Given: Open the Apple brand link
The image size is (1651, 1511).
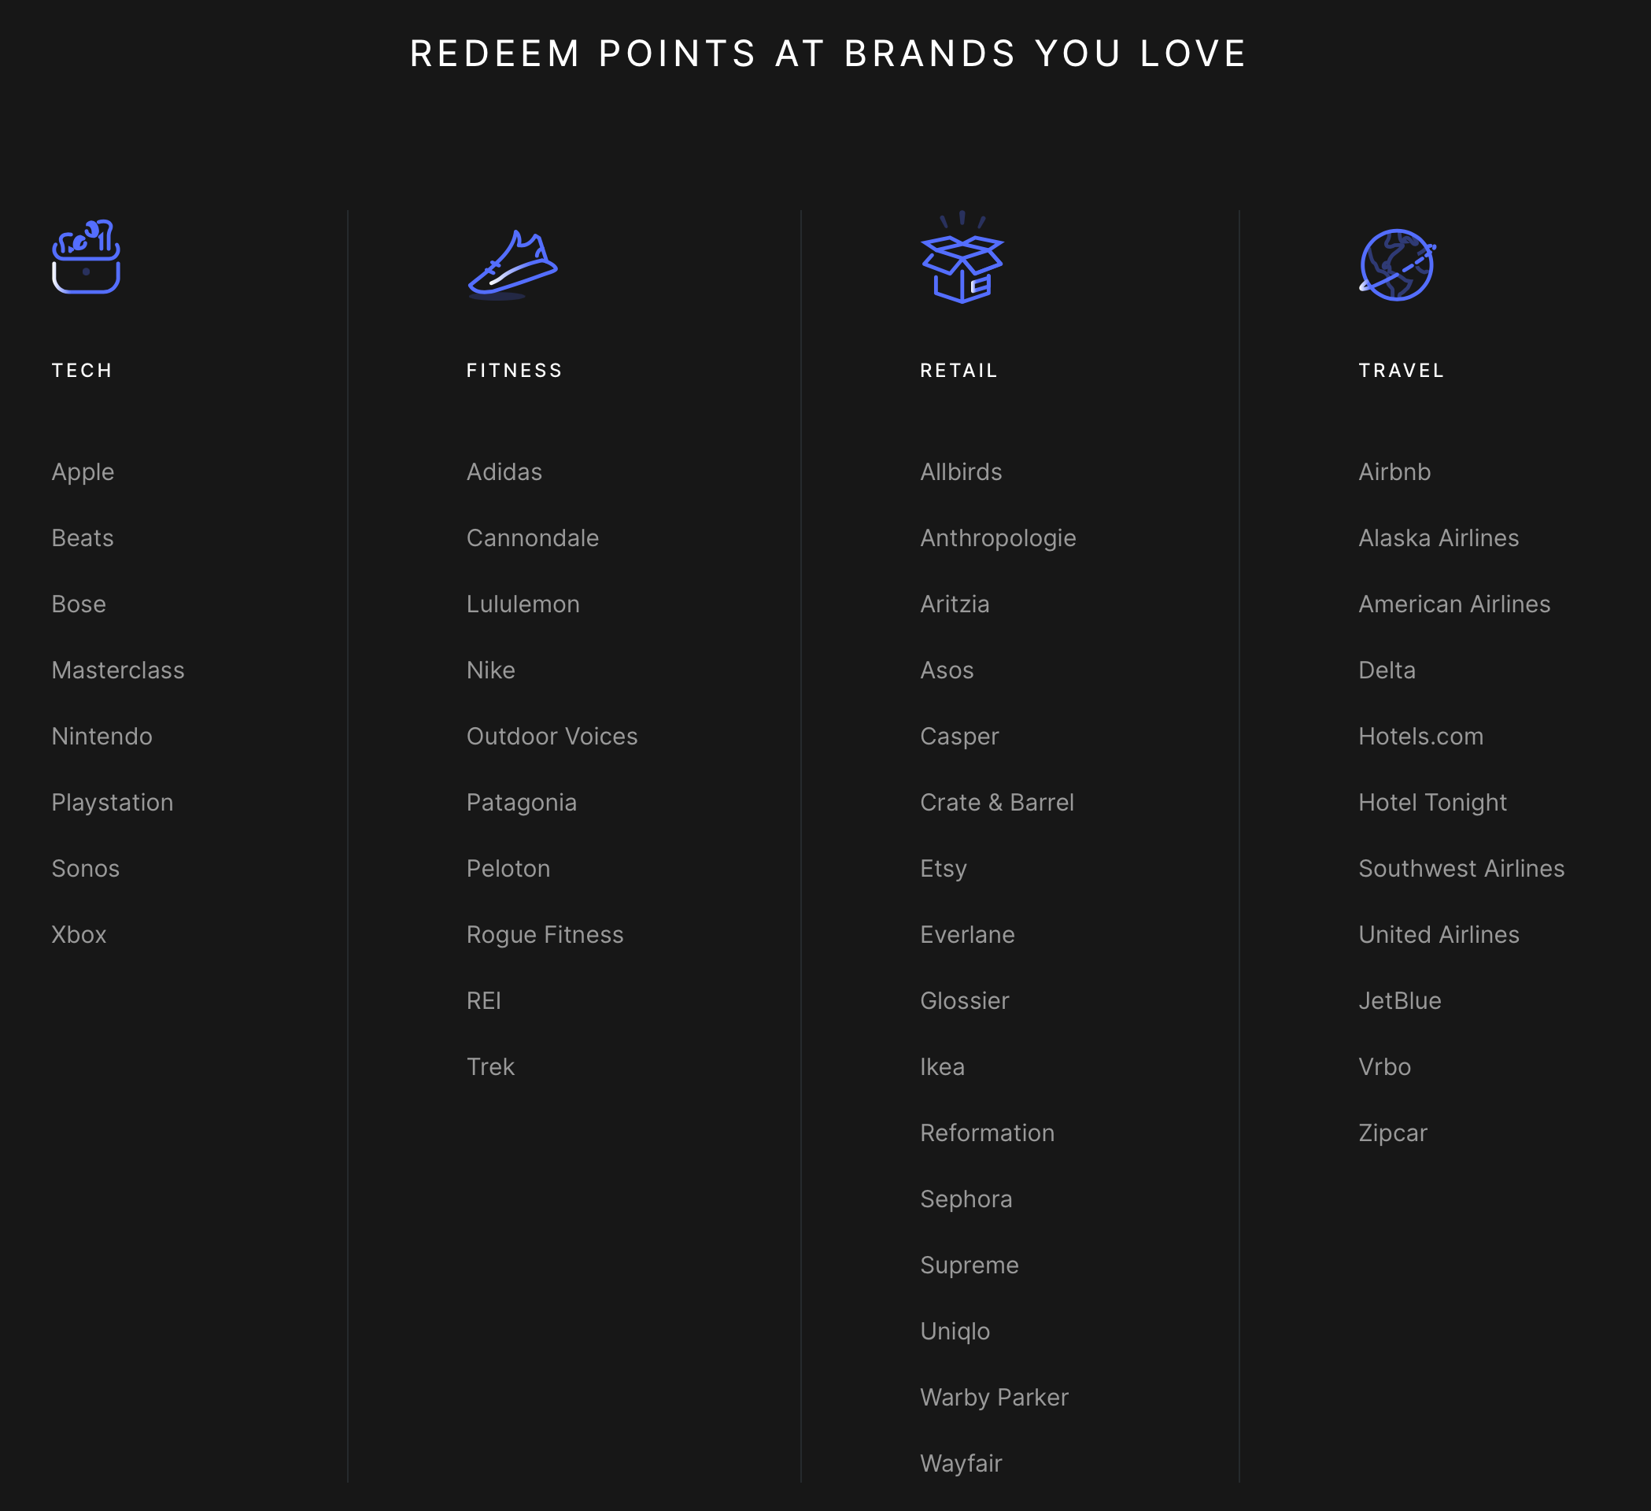Looking at the screenshot, I should [x=83, y=472].
